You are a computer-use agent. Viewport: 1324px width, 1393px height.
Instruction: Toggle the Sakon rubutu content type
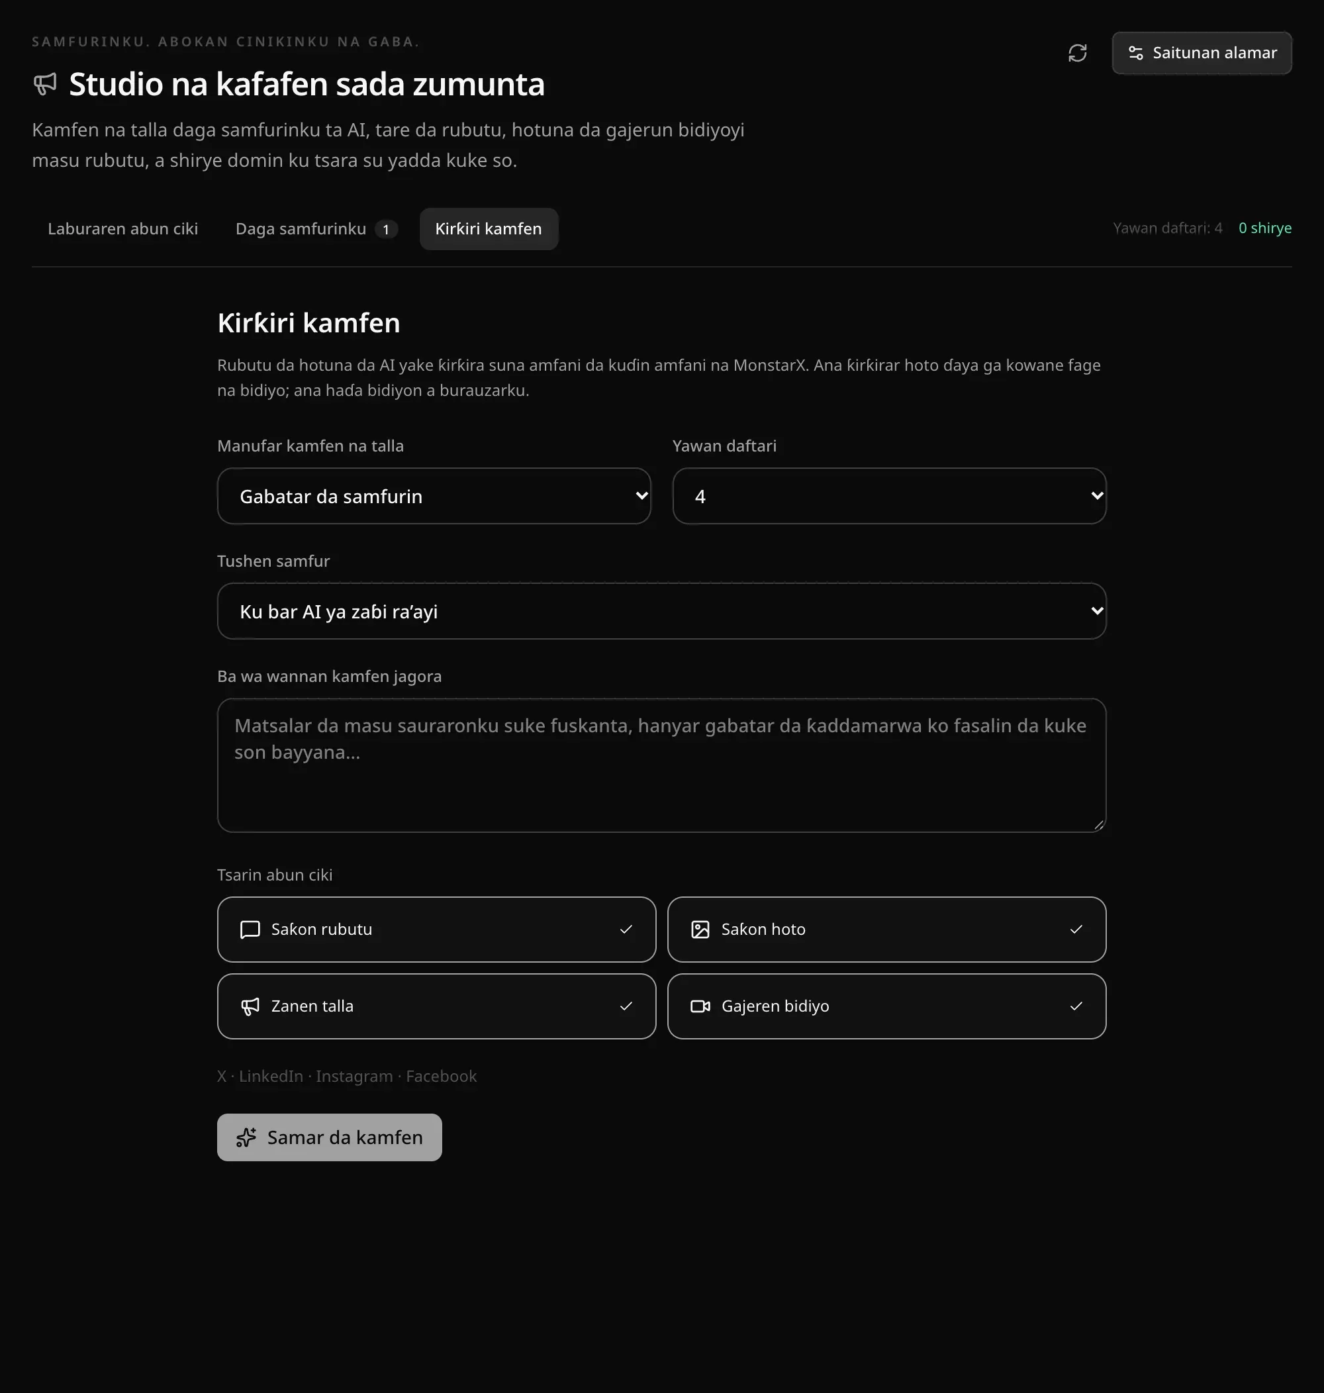tap(436, 930)
